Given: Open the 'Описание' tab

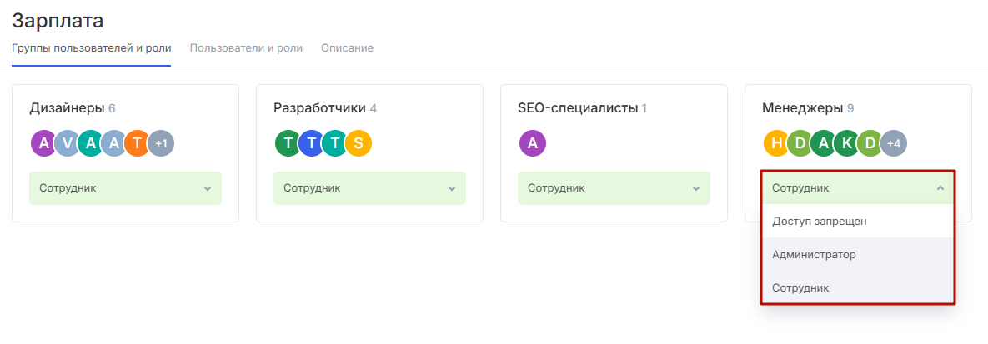Looking at the screenshot, I should 347,48.
